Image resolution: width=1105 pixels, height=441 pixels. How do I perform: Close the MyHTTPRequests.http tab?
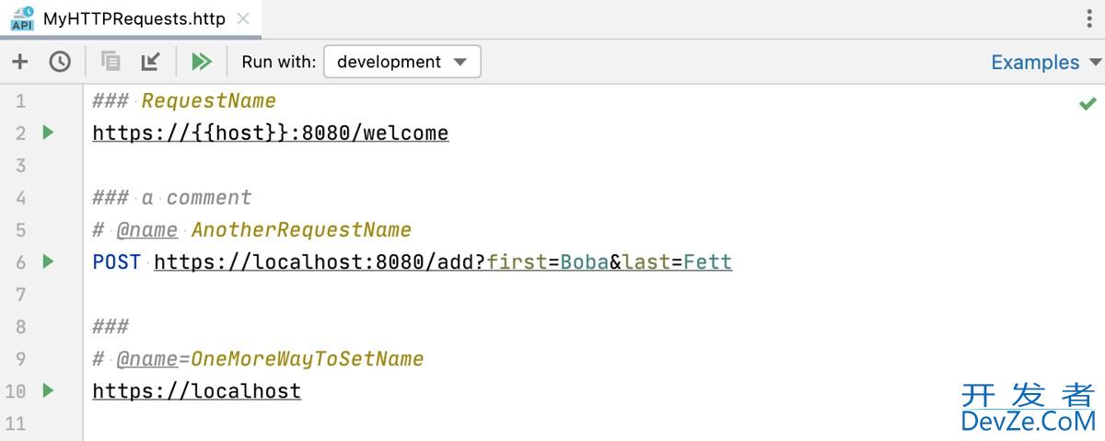[x=243, y=18]
